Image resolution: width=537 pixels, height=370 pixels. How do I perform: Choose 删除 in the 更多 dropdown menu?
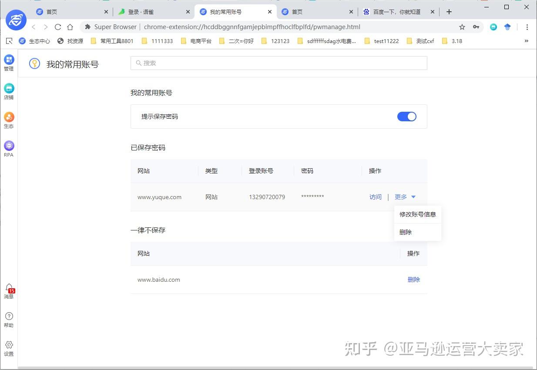coord(418,232)
